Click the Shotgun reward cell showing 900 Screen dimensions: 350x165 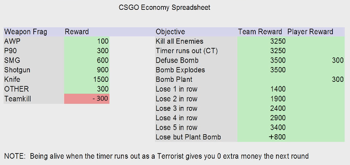87,70
